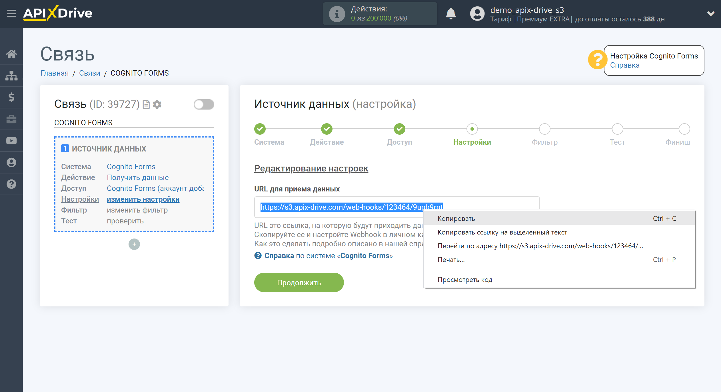Choose Печать in context menu
Image resolution: width=721 pixels, height=392 pixels.
559,260
